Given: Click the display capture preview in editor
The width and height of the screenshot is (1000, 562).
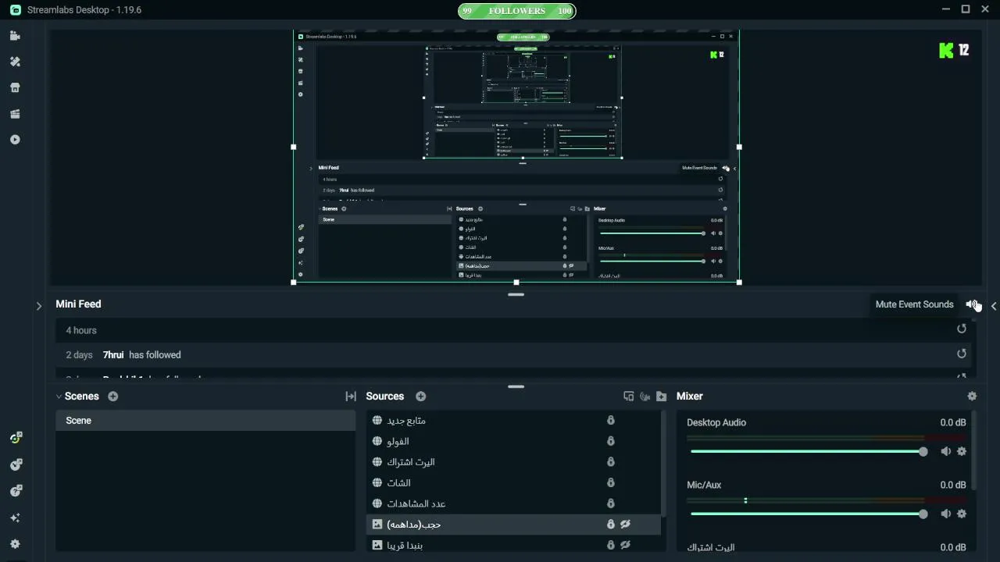Looking at the screenshot, I should (516, 156).
